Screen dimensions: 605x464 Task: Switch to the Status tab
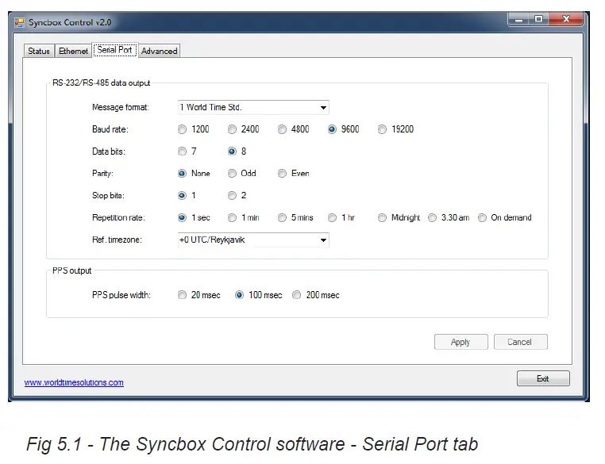pyautogui.click(x=39, y=51)
